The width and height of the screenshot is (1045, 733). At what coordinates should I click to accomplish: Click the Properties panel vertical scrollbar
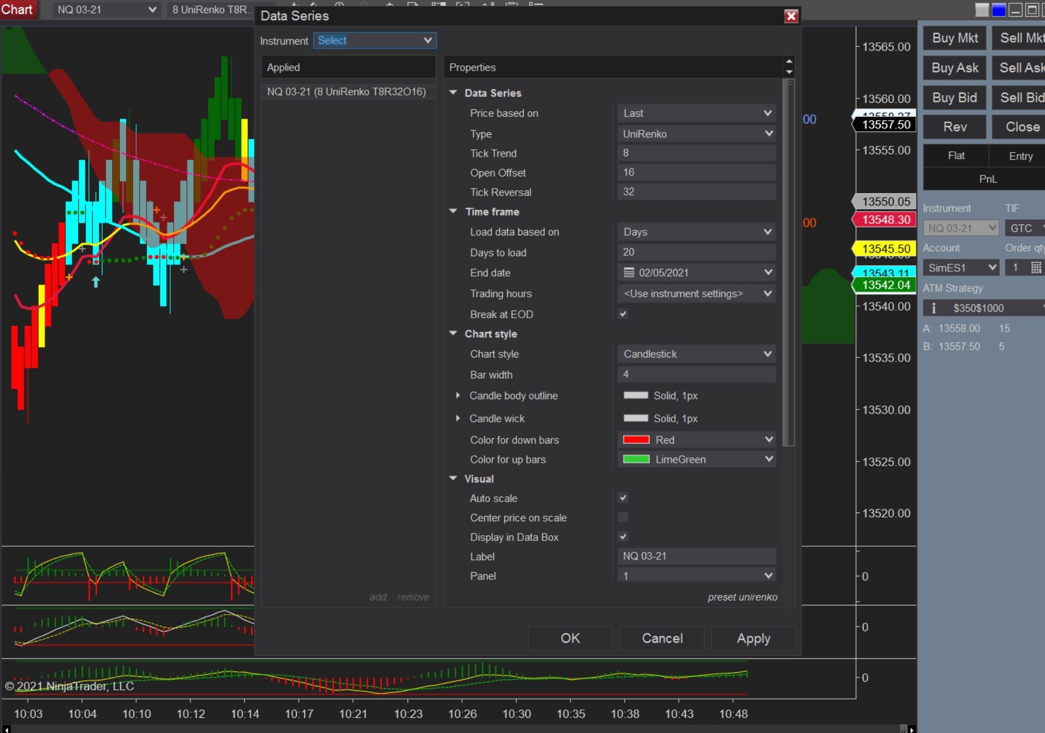(789, 263)
